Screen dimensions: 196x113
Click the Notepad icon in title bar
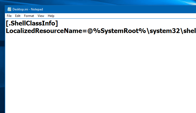tap(9, 9)
